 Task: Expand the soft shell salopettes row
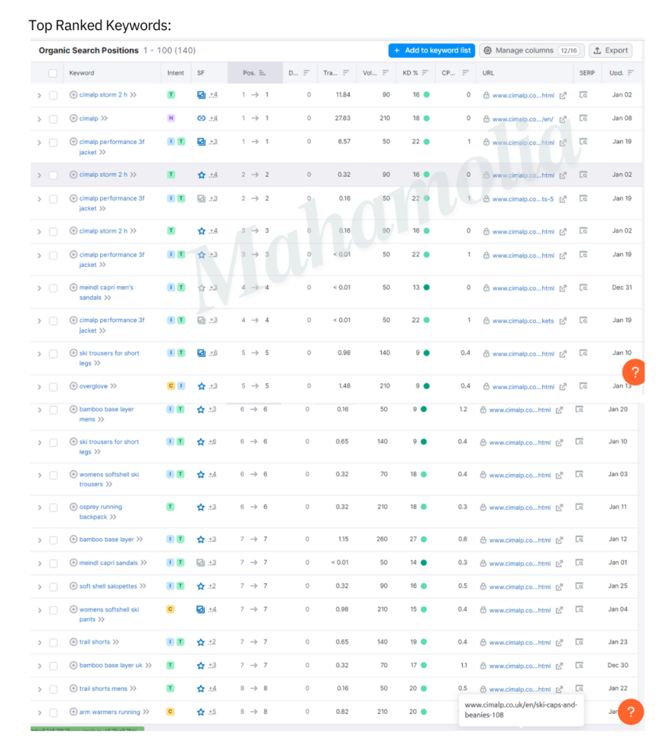coord(39,587)
